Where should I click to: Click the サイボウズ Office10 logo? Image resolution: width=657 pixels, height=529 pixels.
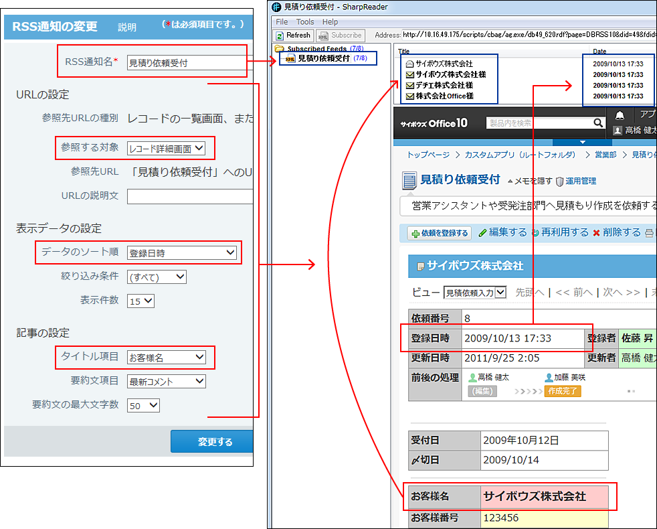[x=434, y=123]
